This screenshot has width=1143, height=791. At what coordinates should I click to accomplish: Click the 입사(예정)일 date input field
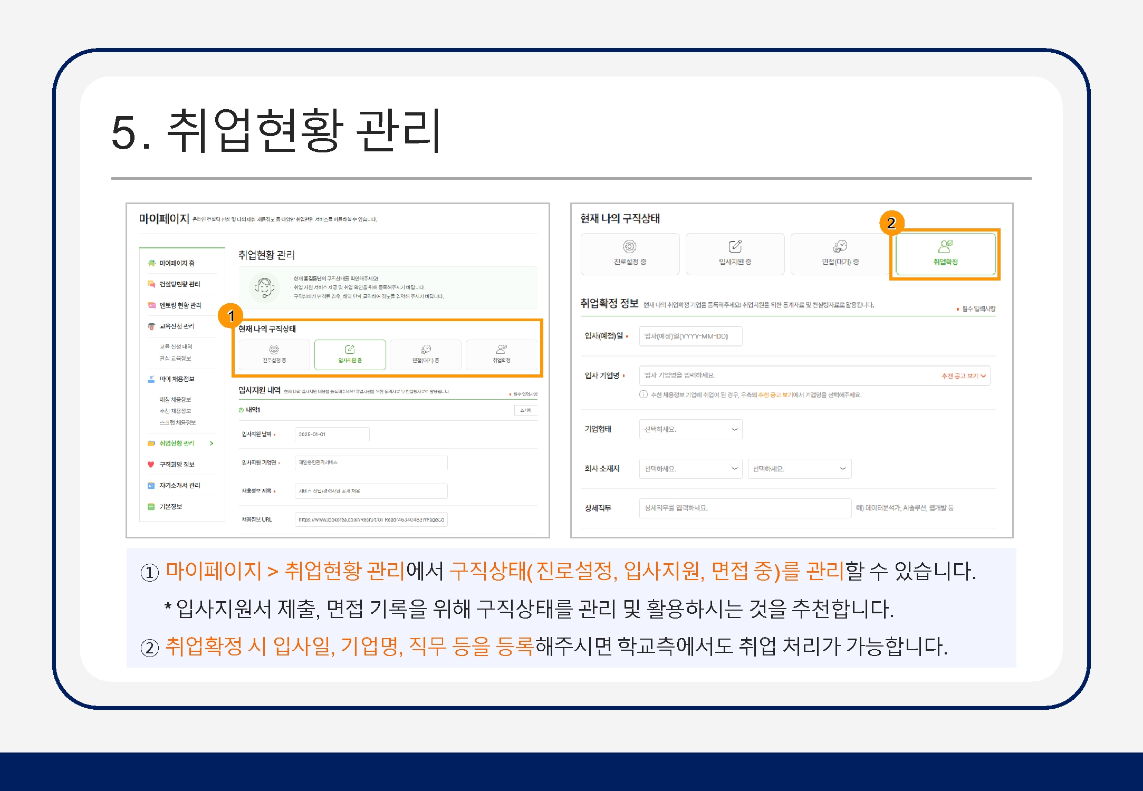[x=690, y=336]
